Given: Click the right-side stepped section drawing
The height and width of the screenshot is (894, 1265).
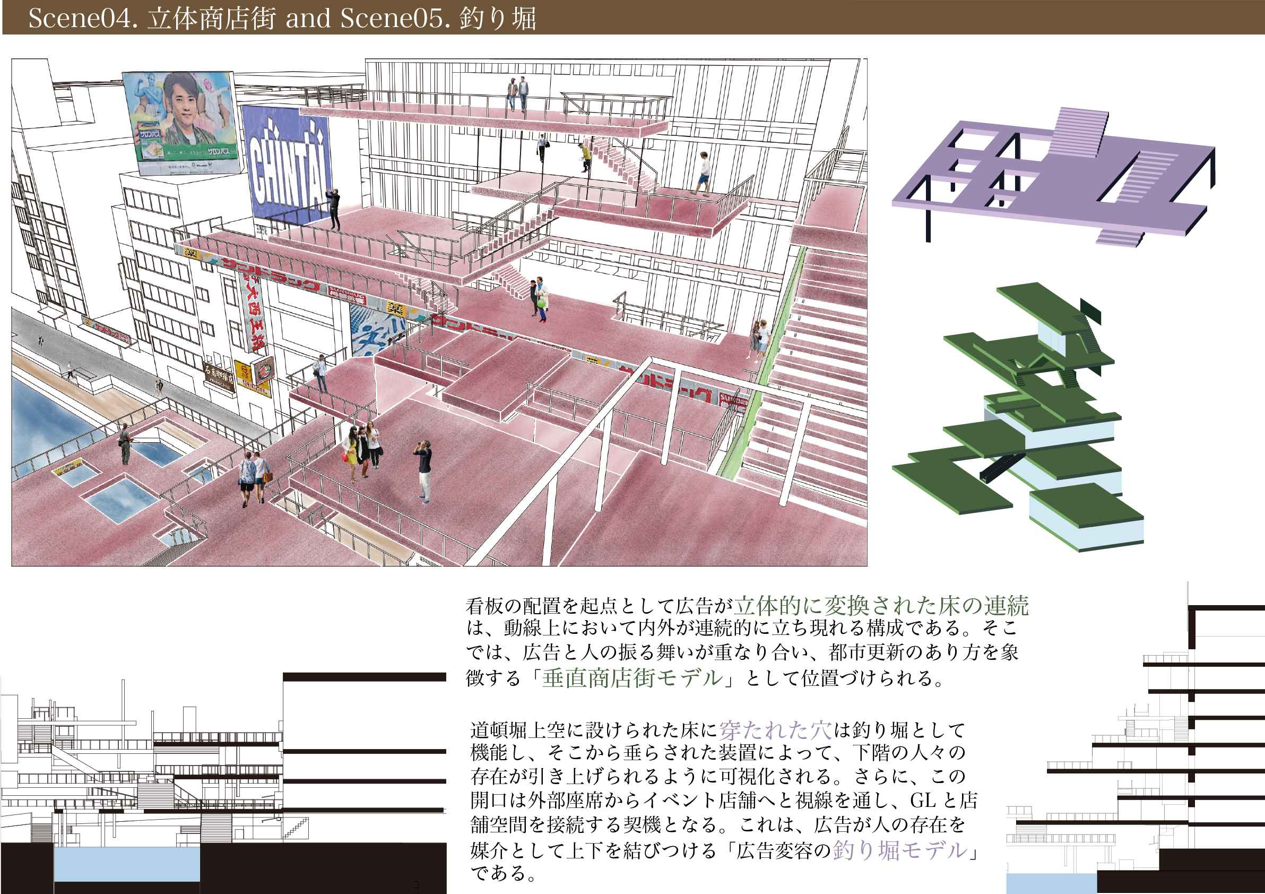Looking at the screenshot, I should [1157, 772].
